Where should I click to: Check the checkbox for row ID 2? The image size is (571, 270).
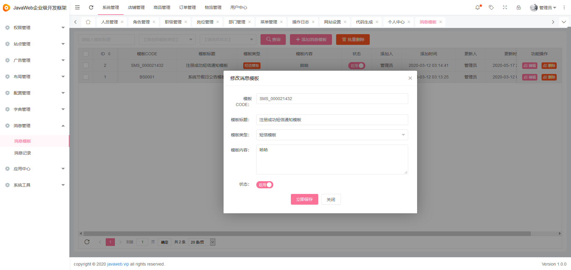[86, 65]
